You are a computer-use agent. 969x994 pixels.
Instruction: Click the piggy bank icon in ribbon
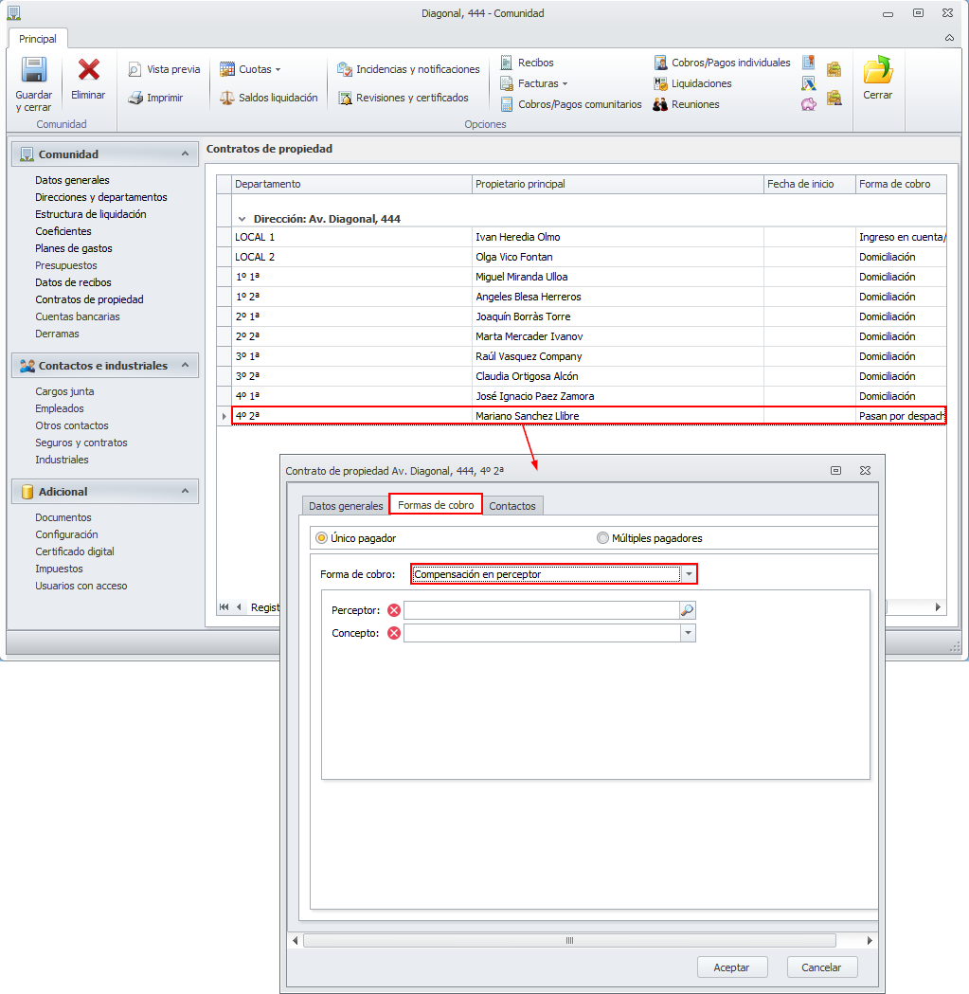click(x=809, y=104)
